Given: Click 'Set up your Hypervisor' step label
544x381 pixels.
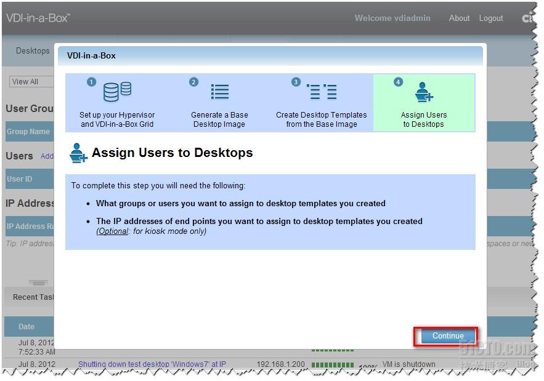Looking at the screenshot, I should click(117, 119).
